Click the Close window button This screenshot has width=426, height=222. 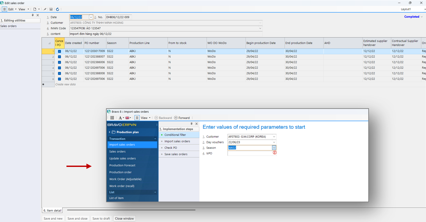[124, 218]
